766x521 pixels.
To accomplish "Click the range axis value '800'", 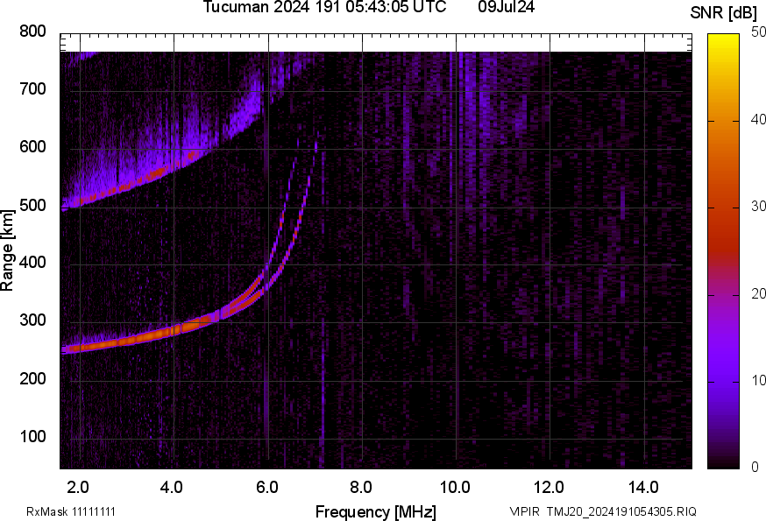I will (x=32, y=32).
